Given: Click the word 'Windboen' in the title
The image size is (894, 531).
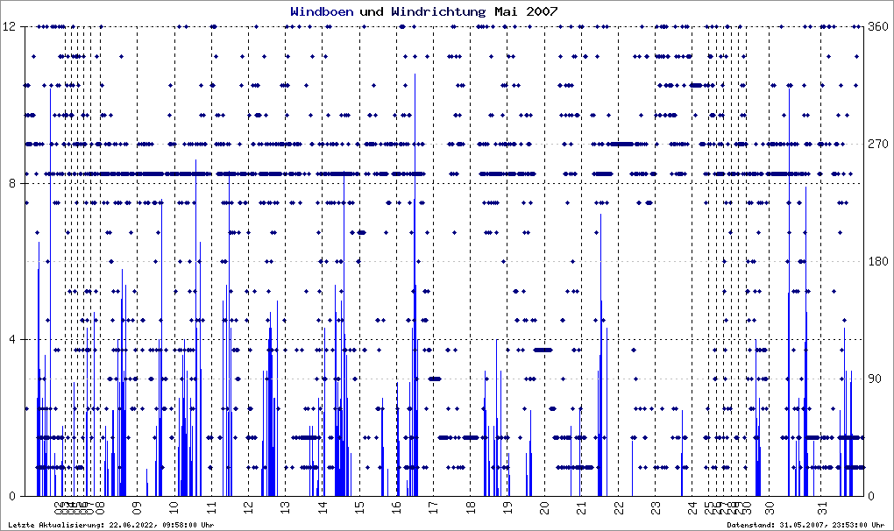Looking at the screenshot, I should 322,11.
